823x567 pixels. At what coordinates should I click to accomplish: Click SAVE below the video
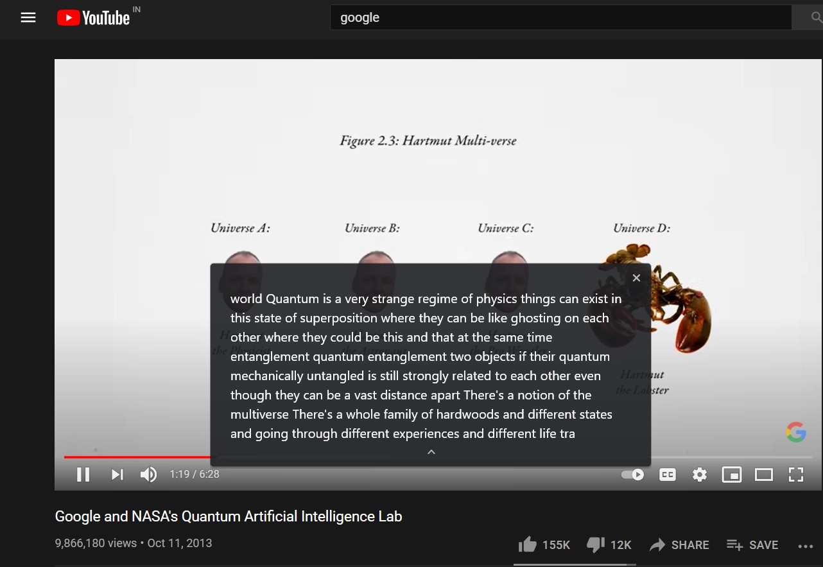752,545
